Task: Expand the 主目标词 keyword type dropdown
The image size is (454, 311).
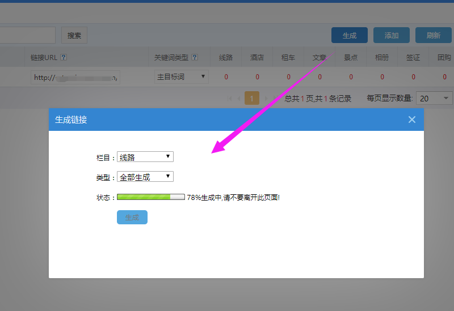Action: pos(181,76)
